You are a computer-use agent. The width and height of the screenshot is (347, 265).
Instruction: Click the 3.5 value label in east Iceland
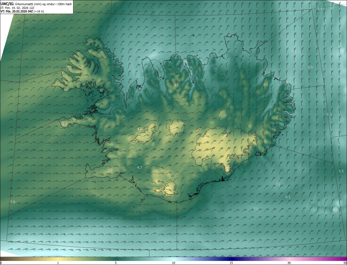[x=266, y=85]
